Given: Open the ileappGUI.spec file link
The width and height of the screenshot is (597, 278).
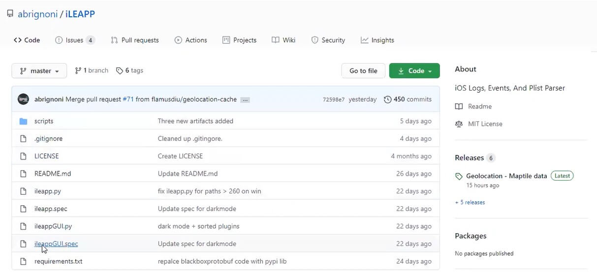Looking at the screenshot, I should (x=56, y=244).
